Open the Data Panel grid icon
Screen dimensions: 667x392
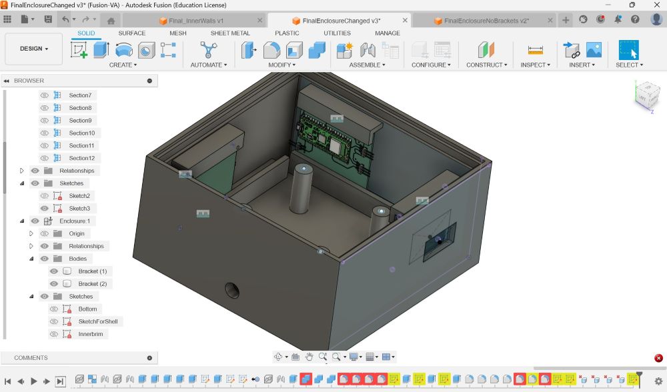[7, 19]
